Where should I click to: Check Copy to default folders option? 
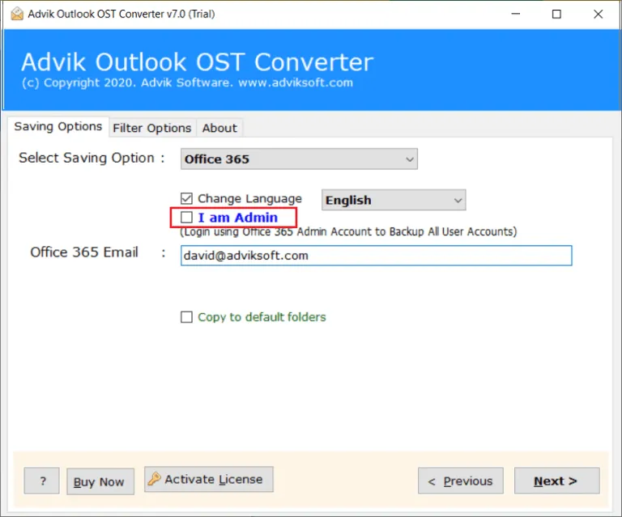pyautogui.click(x=186, y=317)
